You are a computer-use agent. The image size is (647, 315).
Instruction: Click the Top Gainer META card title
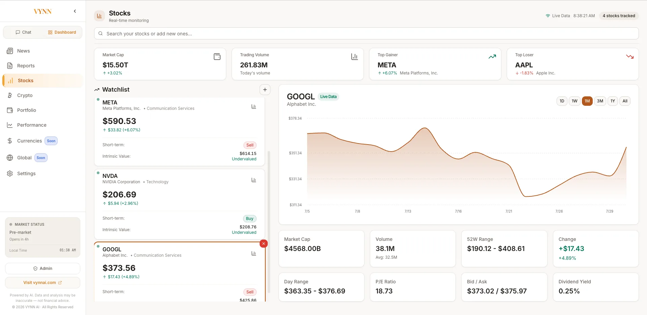click(x=387, y=65)
